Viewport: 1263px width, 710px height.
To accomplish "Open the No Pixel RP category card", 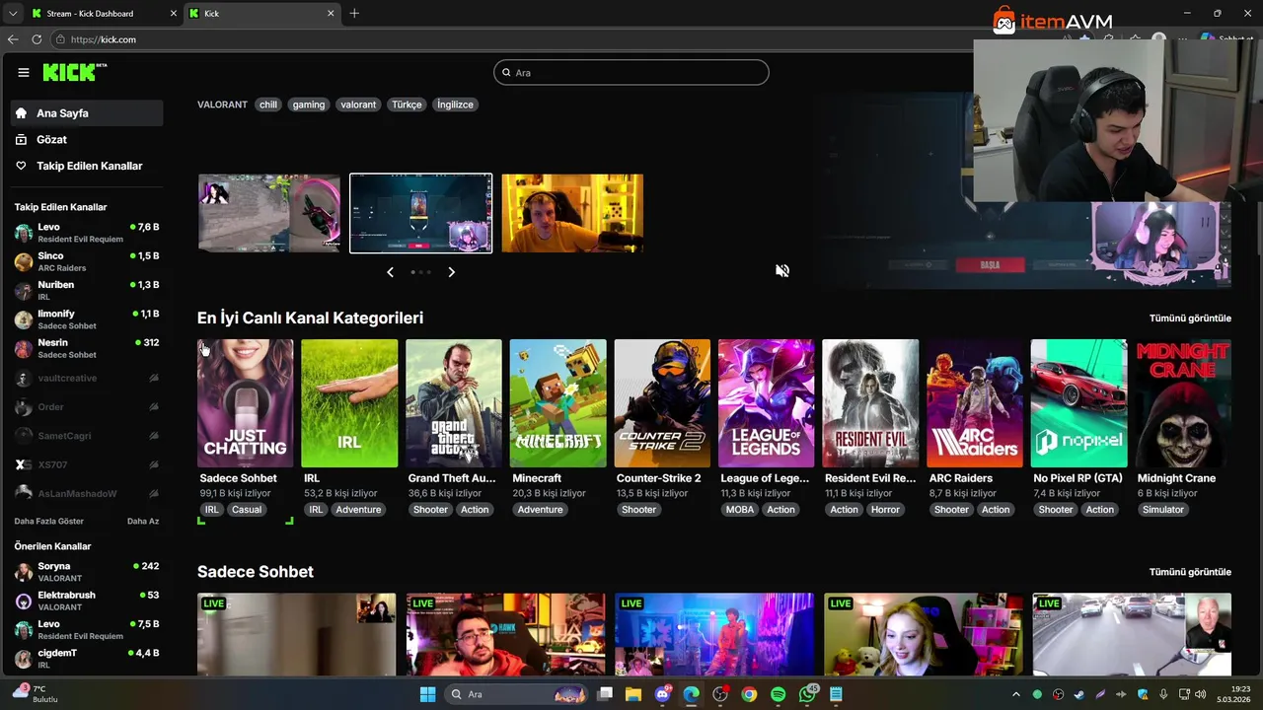I will point(1078,403).
